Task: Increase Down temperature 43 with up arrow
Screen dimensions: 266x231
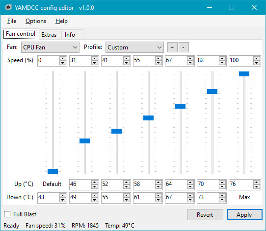Action: 63,195
